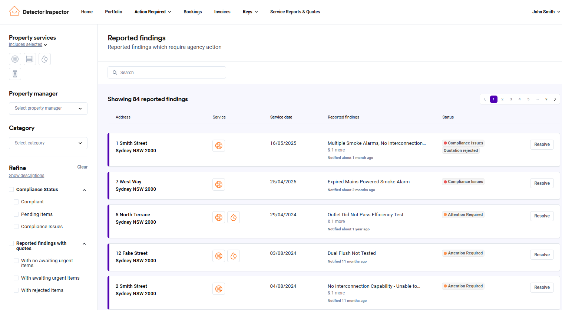Select the smoke alarm property service filter
The width and height of the screenshot is (562, 310).
[x=15, y=59]
